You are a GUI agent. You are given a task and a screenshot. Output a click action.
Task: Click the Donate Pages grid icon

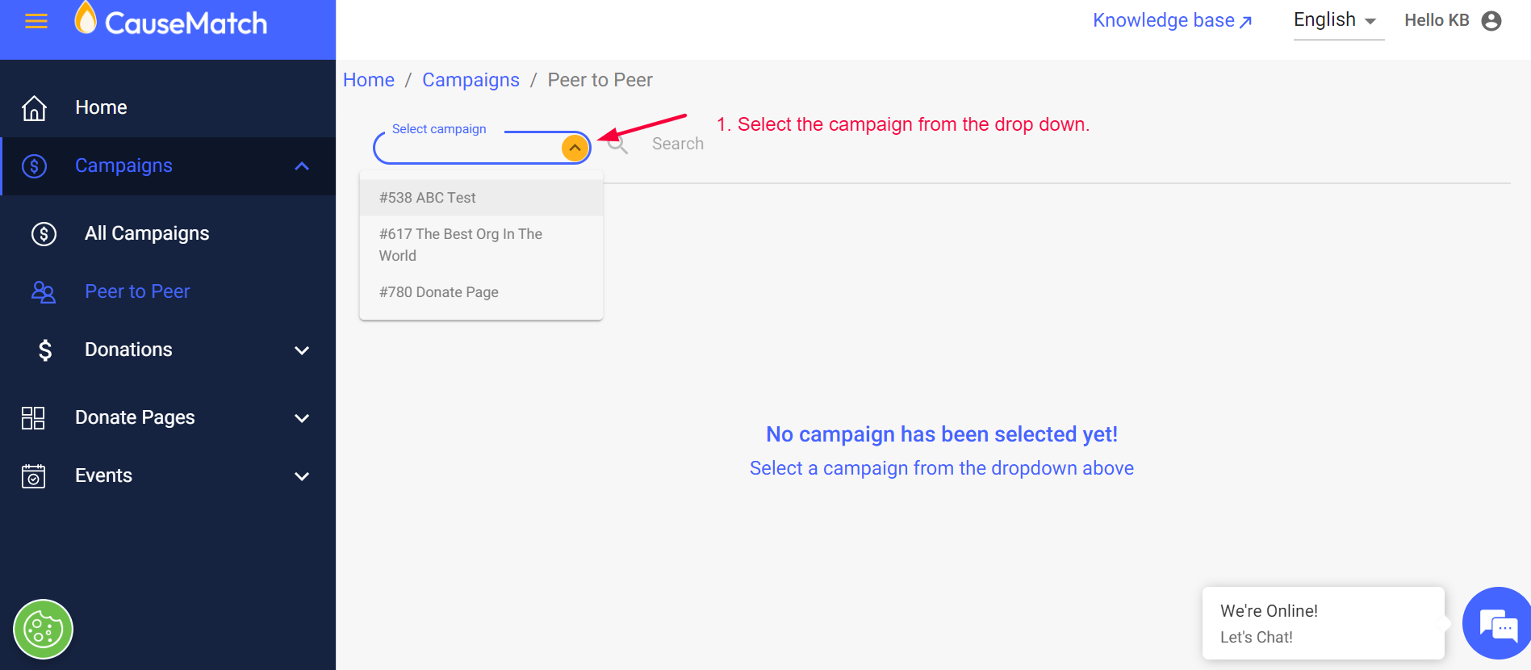coord(33,417)
